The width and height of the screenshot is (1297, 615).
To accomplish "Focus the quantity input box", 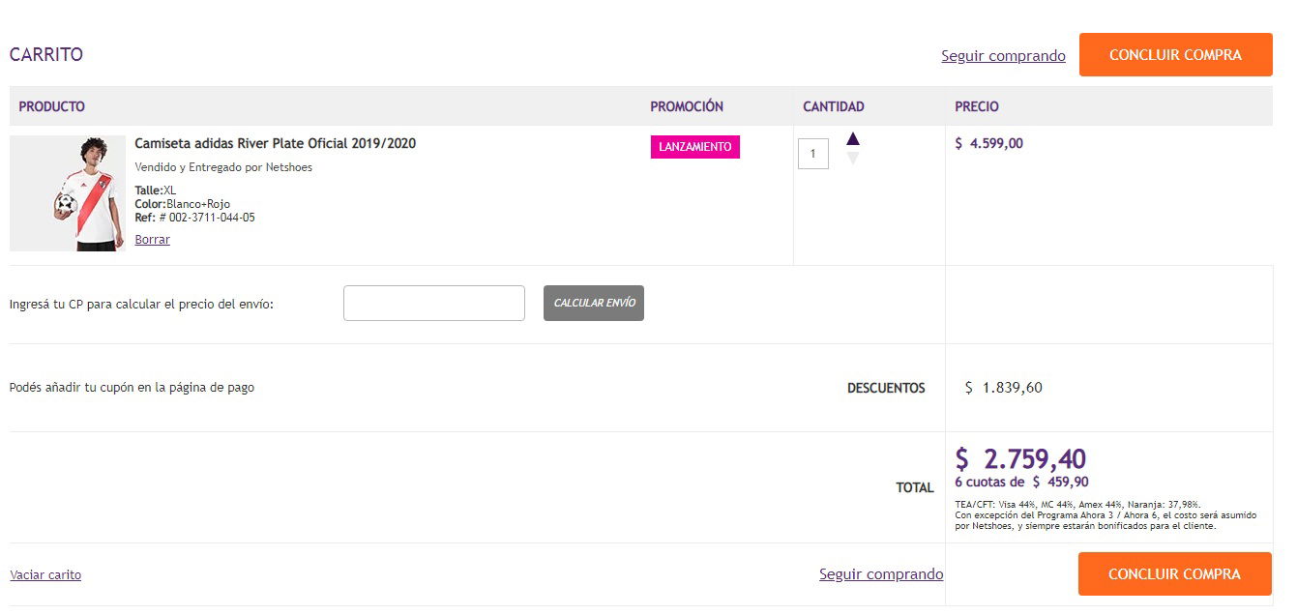I will point(812,154).
